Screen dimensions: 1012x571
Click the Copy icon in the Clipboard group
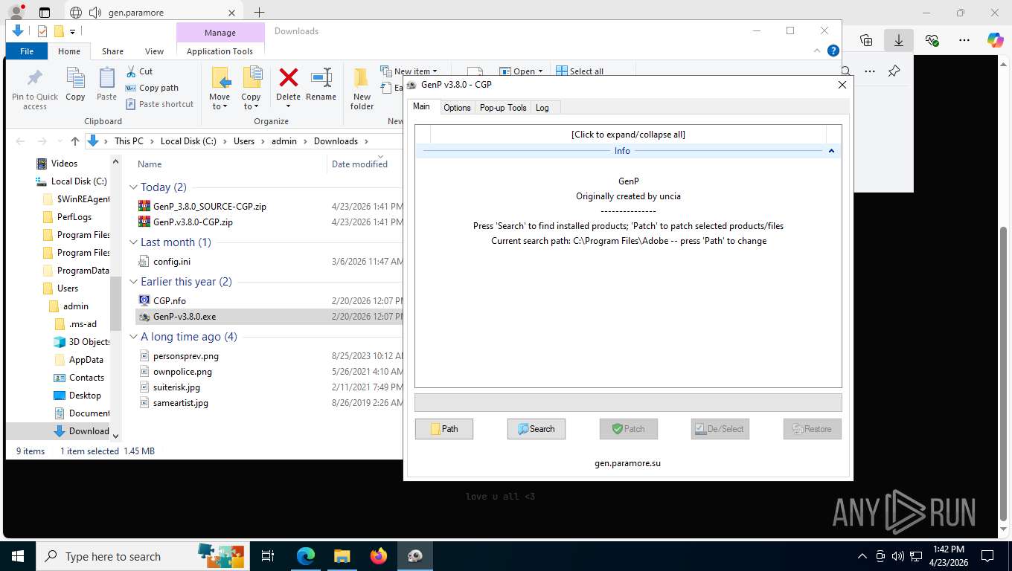75,84
